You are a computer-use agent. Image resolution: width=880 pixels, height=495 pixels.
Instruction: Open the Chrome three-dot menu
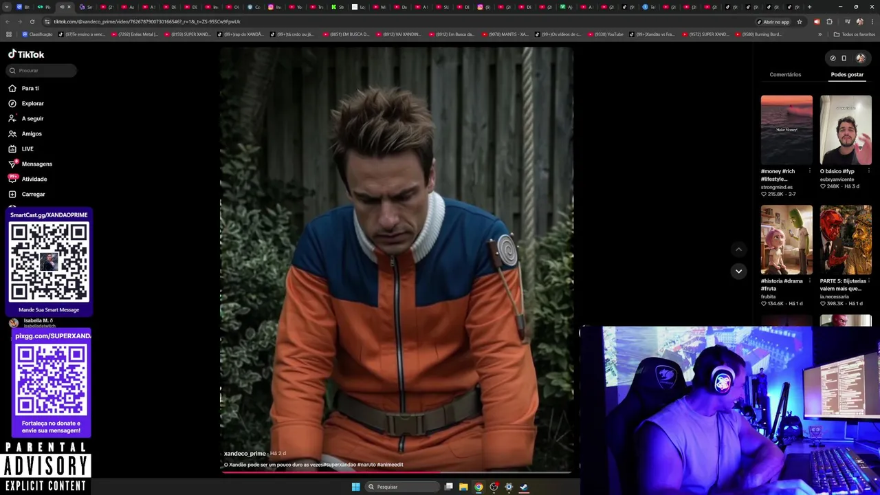pyautogui.click(x=872, y=22)
